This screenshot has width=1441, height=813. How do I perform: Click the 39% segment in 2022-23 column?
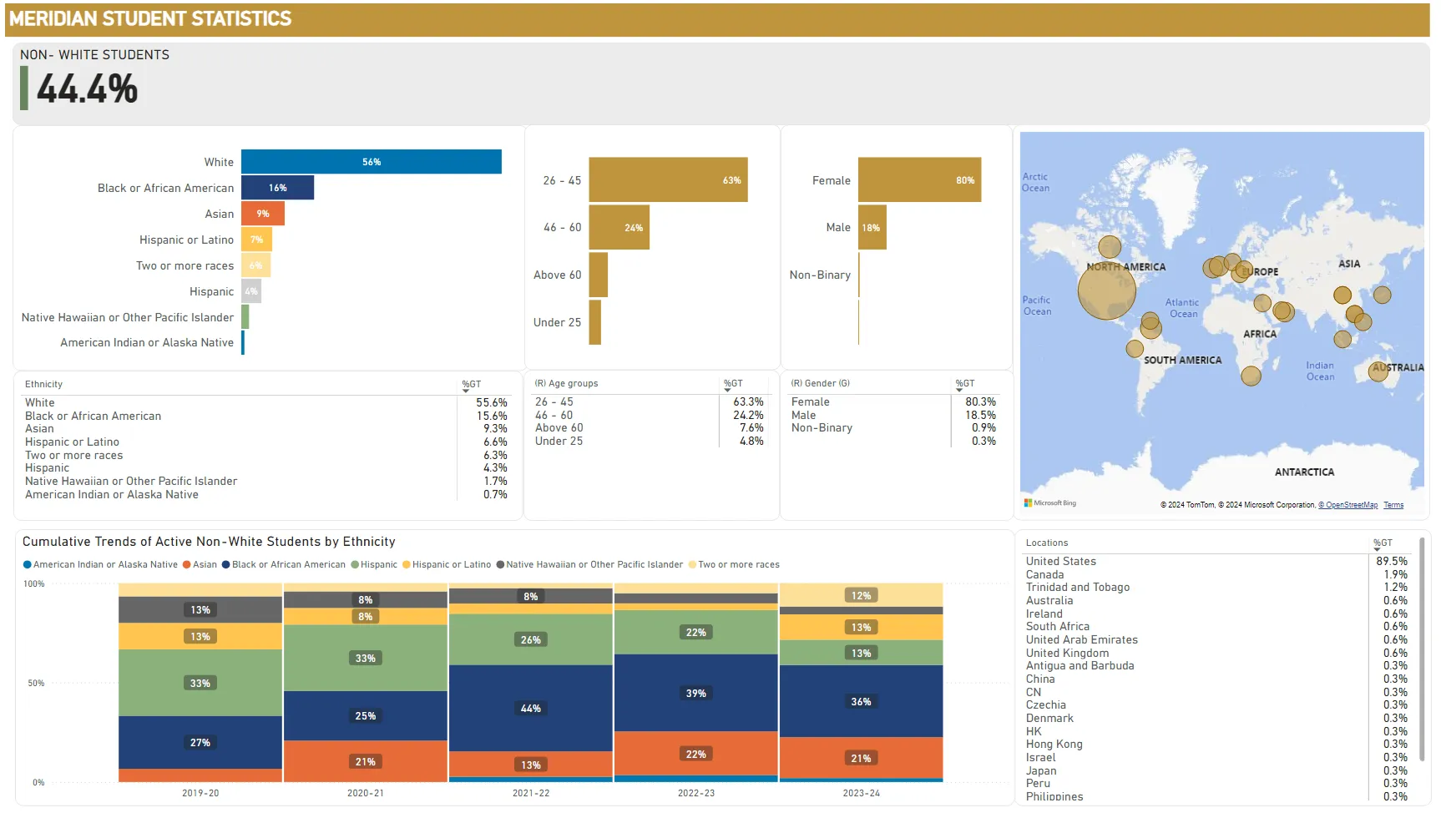tap(696, 694)
